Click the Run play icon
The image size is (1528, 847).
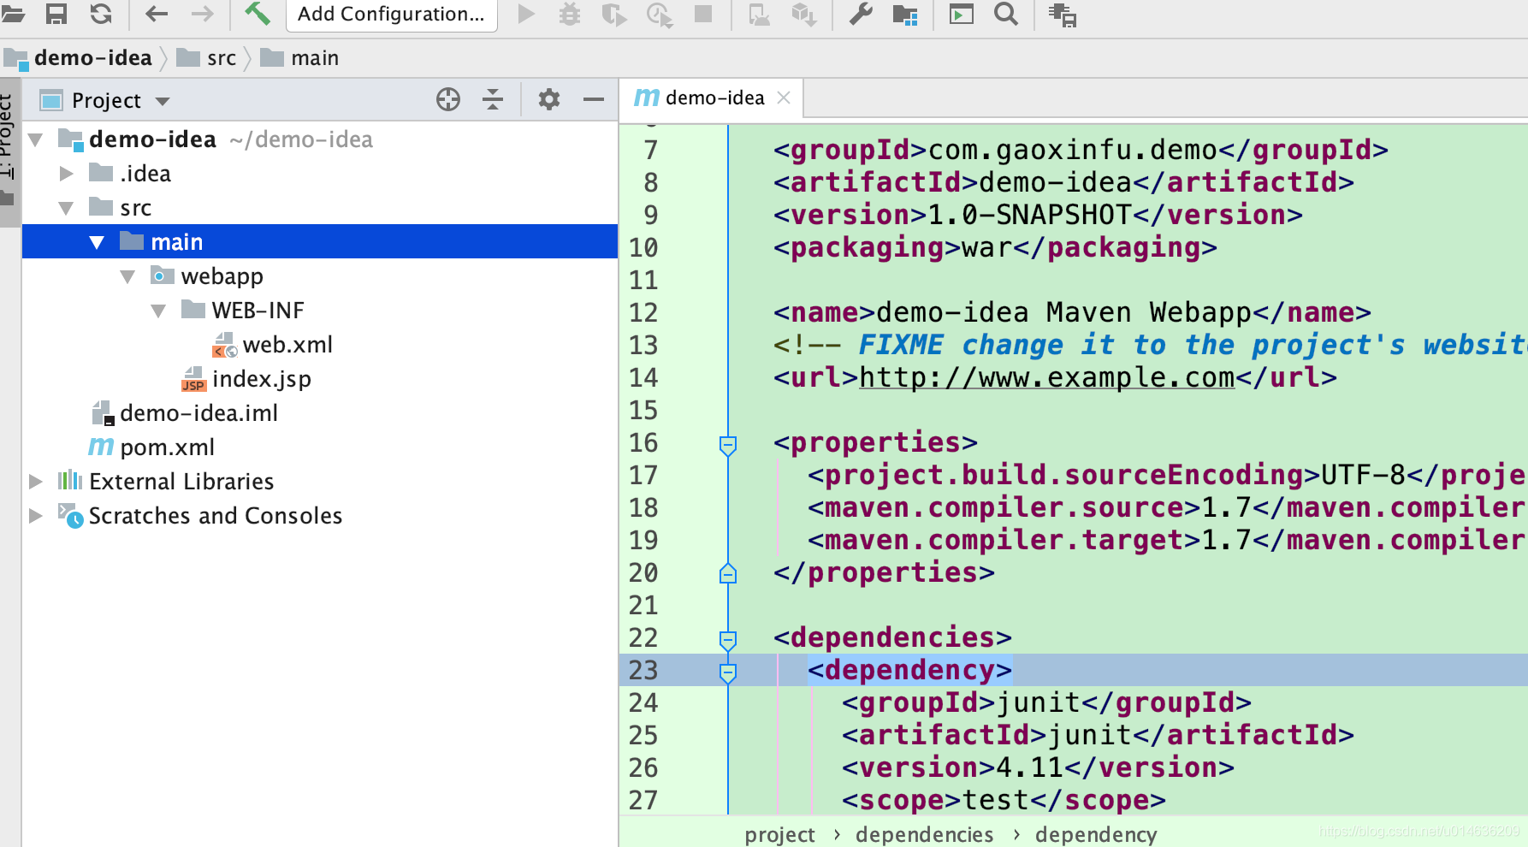pyautogui.click(x=526, y=14)
